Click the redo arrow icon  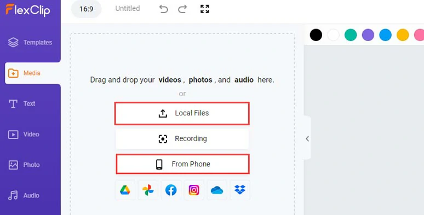click(x=182, y=9)
